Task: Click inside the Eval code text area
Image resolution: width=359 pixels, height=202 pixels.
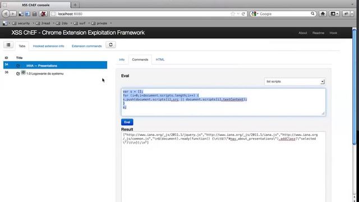Action: click(x=223, y=102)
